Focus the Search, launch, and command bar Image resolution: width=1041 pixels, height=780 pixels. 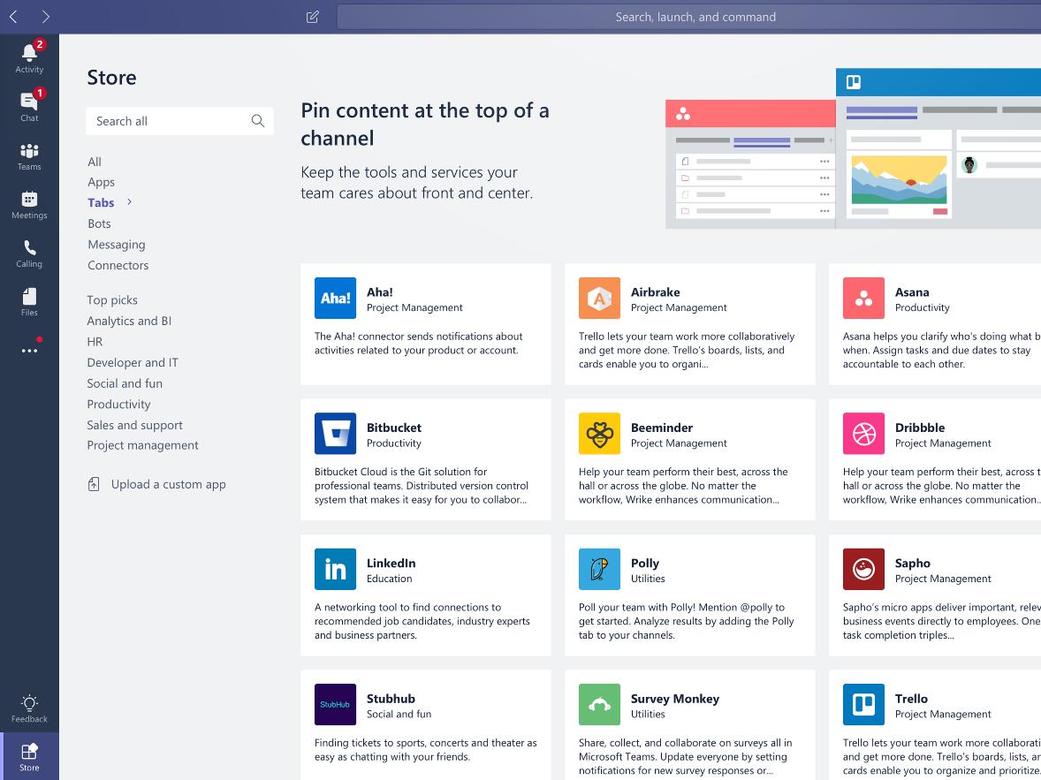tap(689, 17)
